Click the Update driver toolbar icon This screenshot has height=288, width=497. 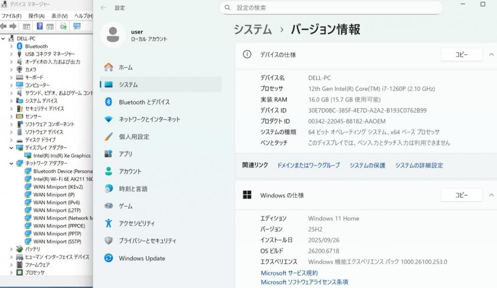pos(63,26)
